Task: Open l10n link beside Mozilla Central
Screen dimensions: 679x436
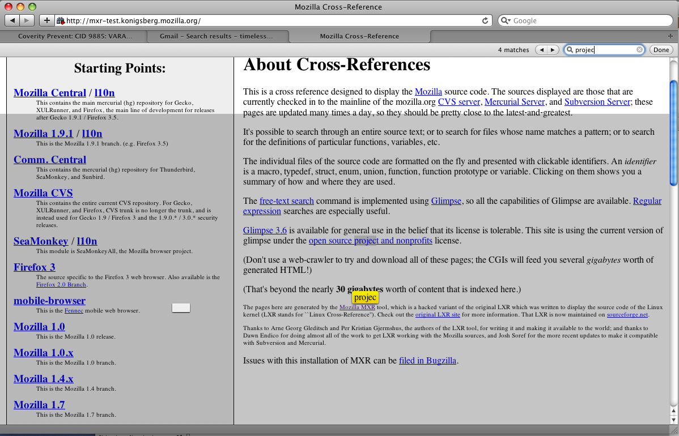Action: (x=104, y=93)
